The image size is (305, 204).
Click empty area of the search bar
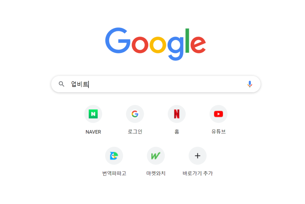click(167, 84)
